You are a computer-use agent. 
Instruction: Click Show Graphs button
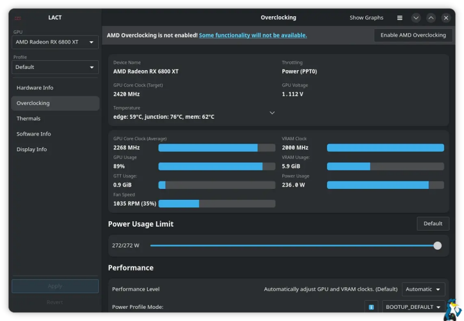366,18
